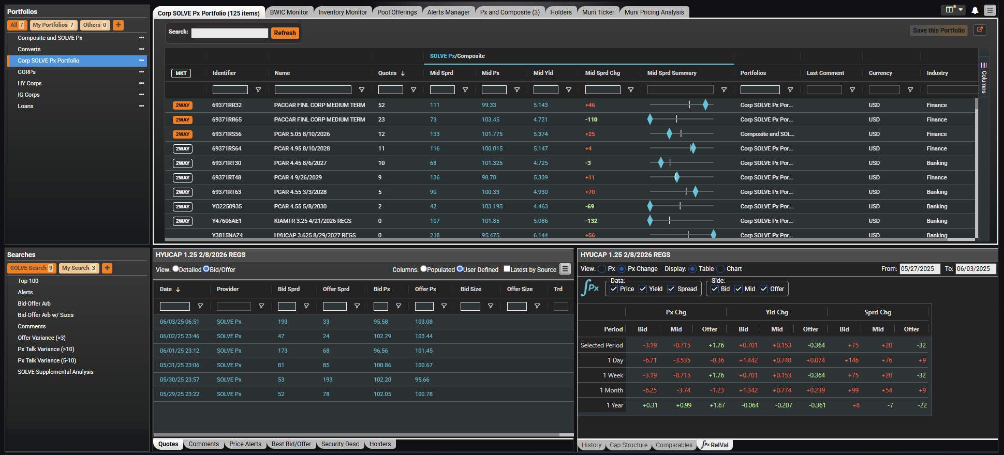Click the From date input field

tap(919, 269)
